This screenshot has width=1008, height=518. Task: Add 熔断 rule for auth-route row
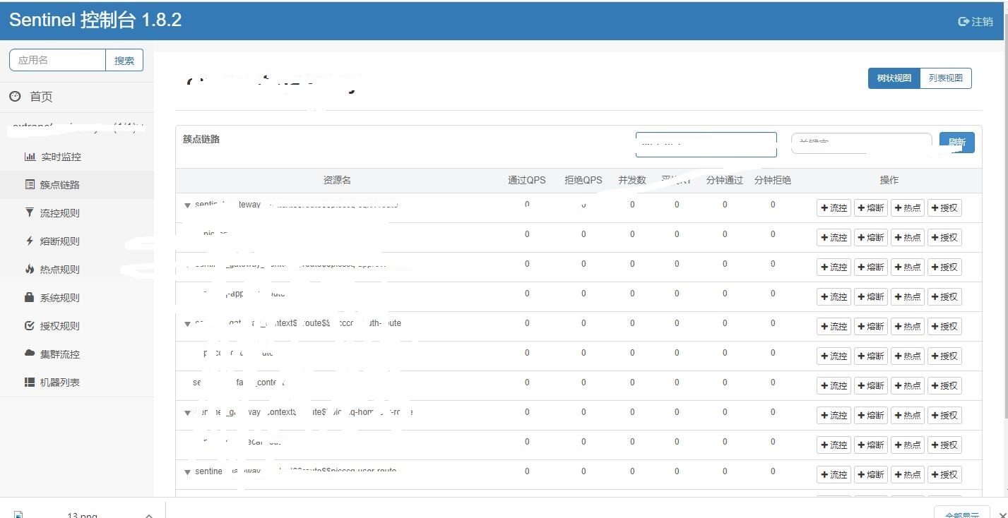pyautogui.click(x=871, y=326)
